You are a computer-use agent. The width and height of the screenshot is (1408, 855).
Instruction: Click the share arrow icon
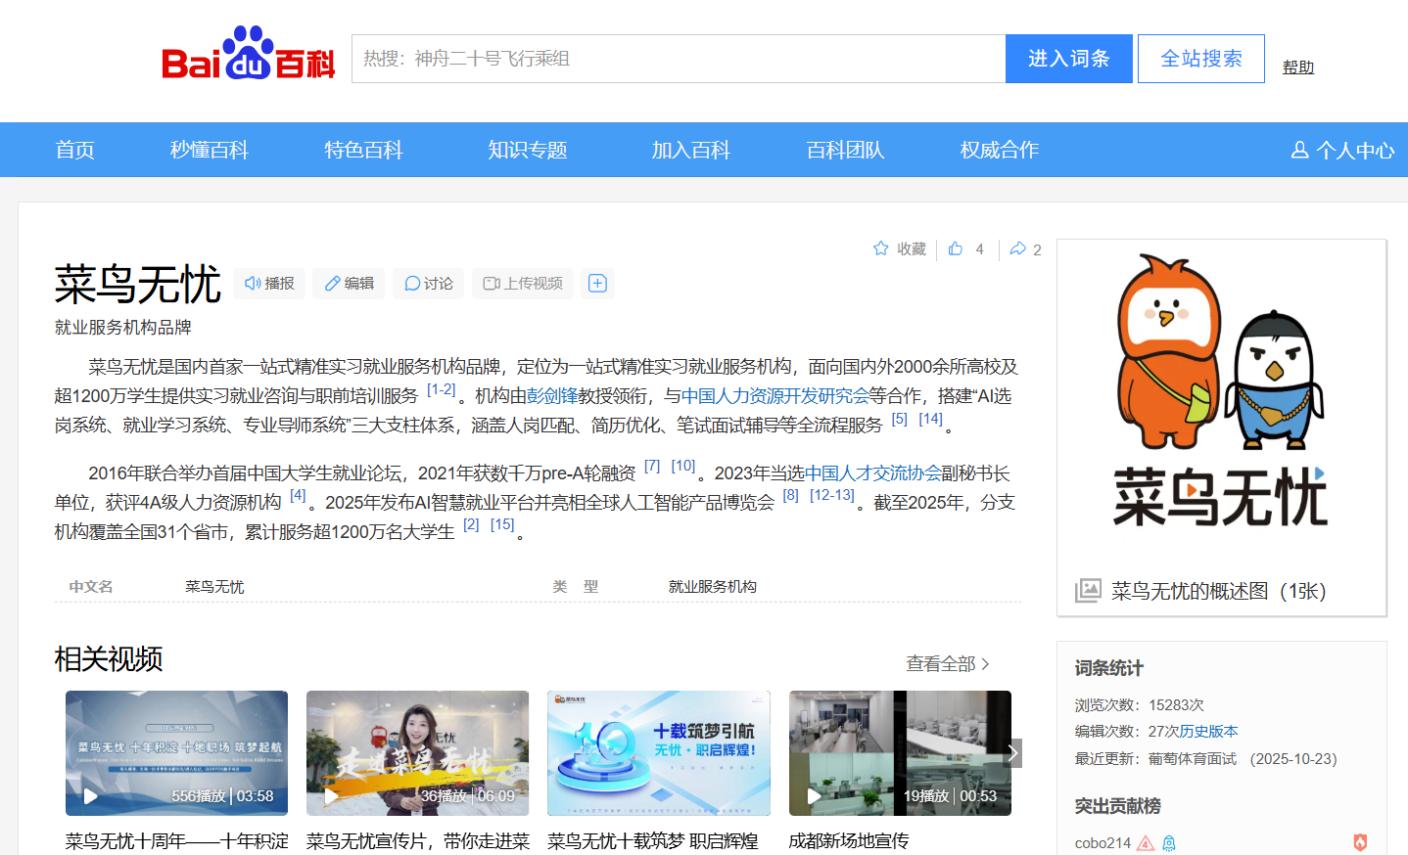(x=1018, y=248)
